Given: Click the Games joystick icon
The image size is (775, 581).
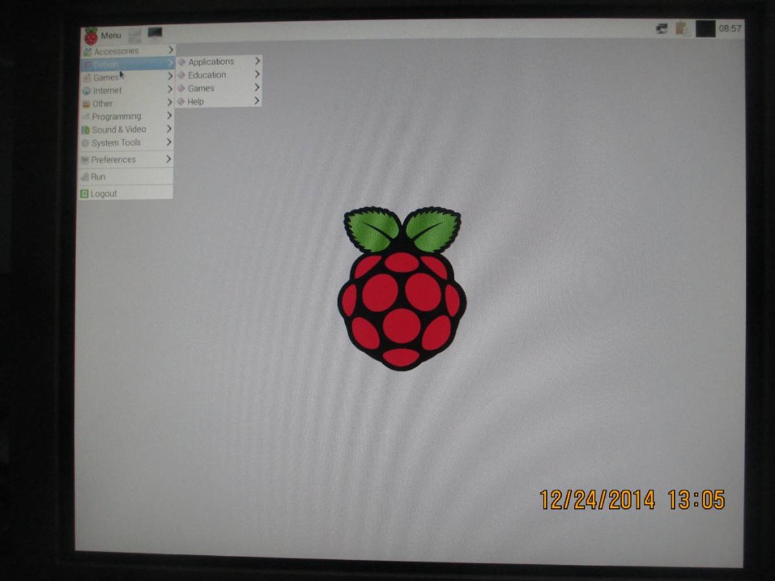Looking at the screenshot, I should tap(88, 77).
